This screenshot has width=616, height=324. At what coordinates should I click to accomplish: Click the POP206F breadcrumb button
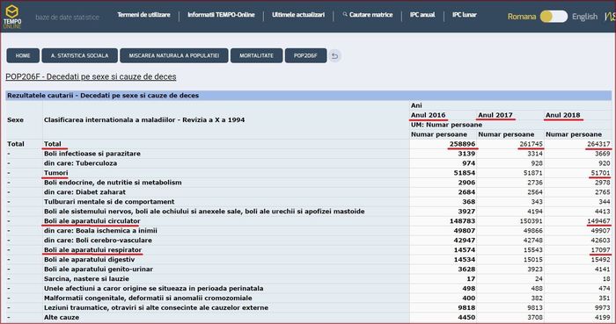pyautogui.click(x=305, y=55)
